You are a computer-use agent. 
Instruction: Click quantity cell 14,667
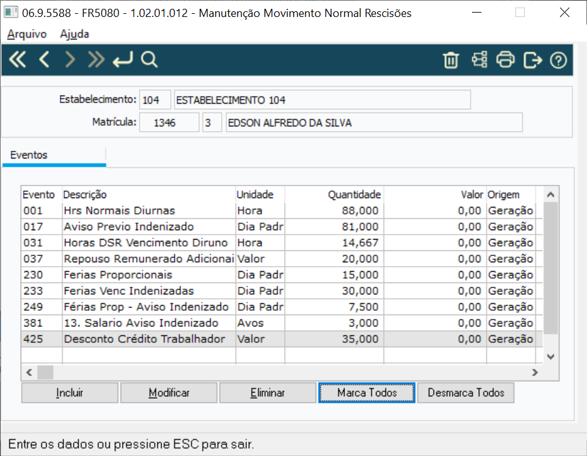[334, 243]
